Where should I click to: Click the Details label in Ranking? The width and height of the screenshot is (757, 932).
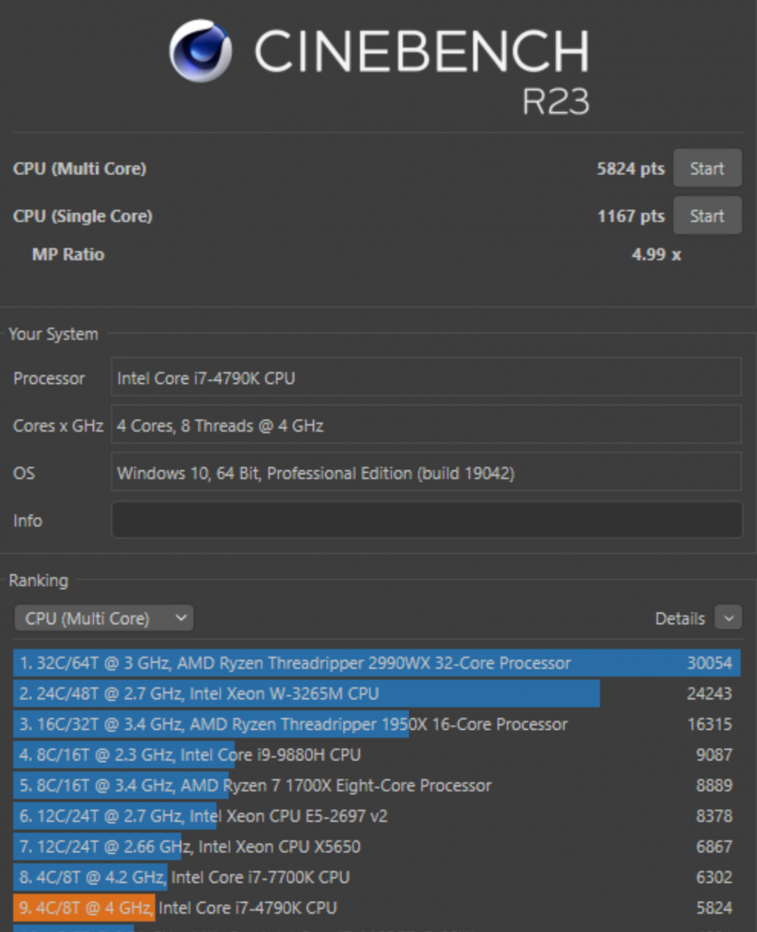pos(679,619)
